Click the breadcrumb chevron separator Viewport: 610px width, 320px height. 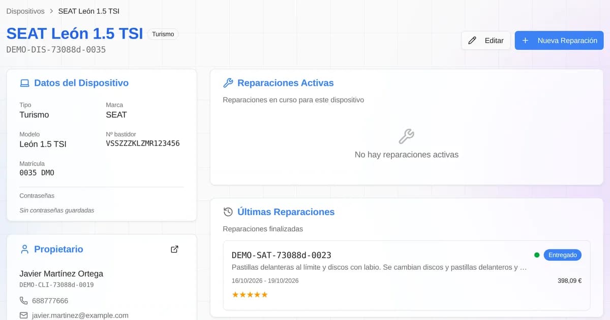(x=51, y=11)
